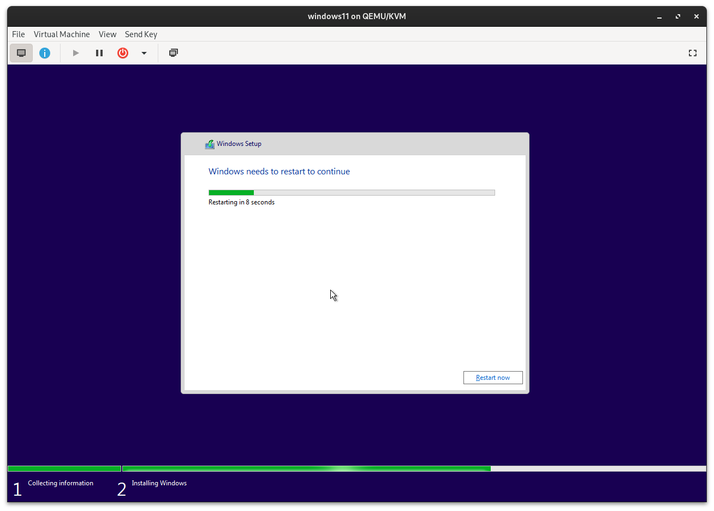Open the Send Key menu

[141, 34]
